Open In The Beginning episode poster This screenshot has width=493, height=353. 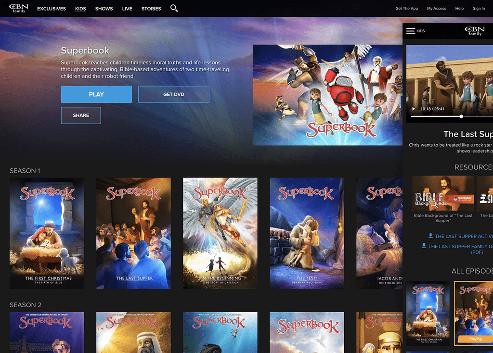click(220, 233)
